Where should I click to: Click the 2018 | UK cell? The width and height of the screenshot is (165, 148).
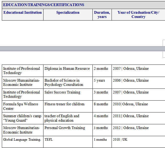tap(120, 140)
